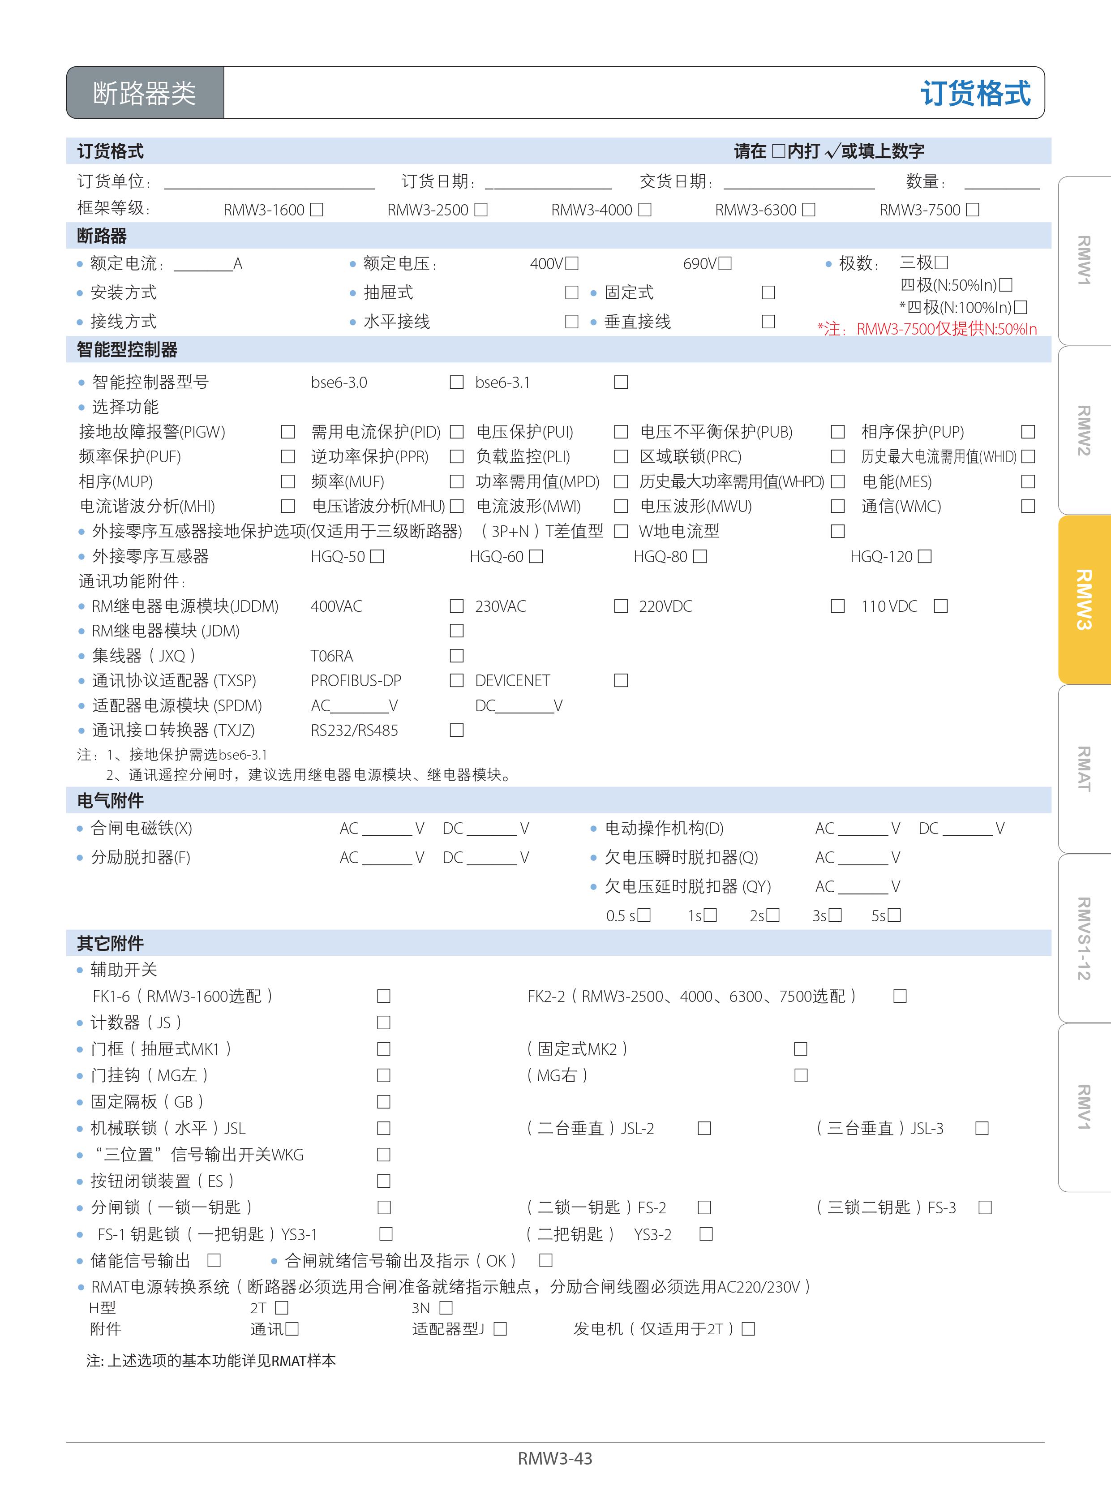The width and height of the screenshot is (1111, 1508).
Task: Check the bse6-3.1 controller model box
Action: (622, 382)
